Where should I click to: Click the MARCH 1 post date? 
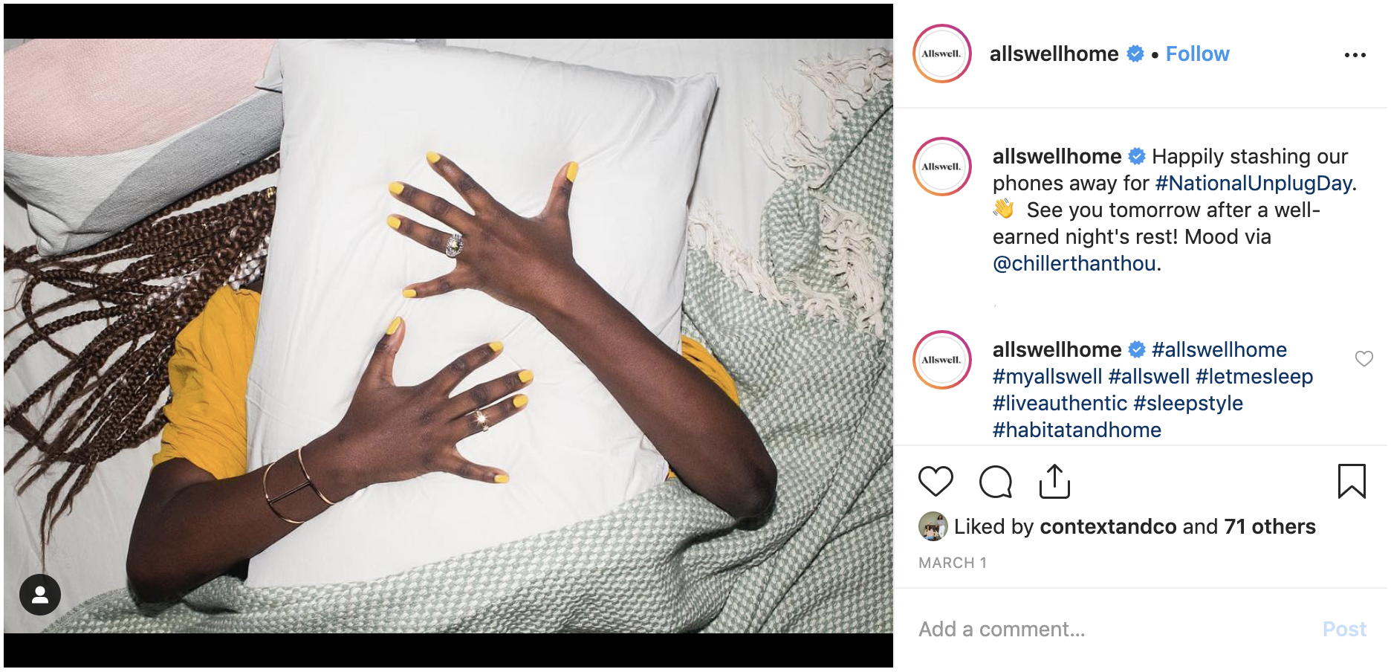click(x=953, y=563)
